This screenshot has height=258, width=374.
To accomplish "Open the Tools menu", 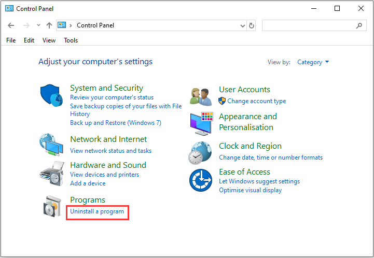I will [x=71, y=40].
